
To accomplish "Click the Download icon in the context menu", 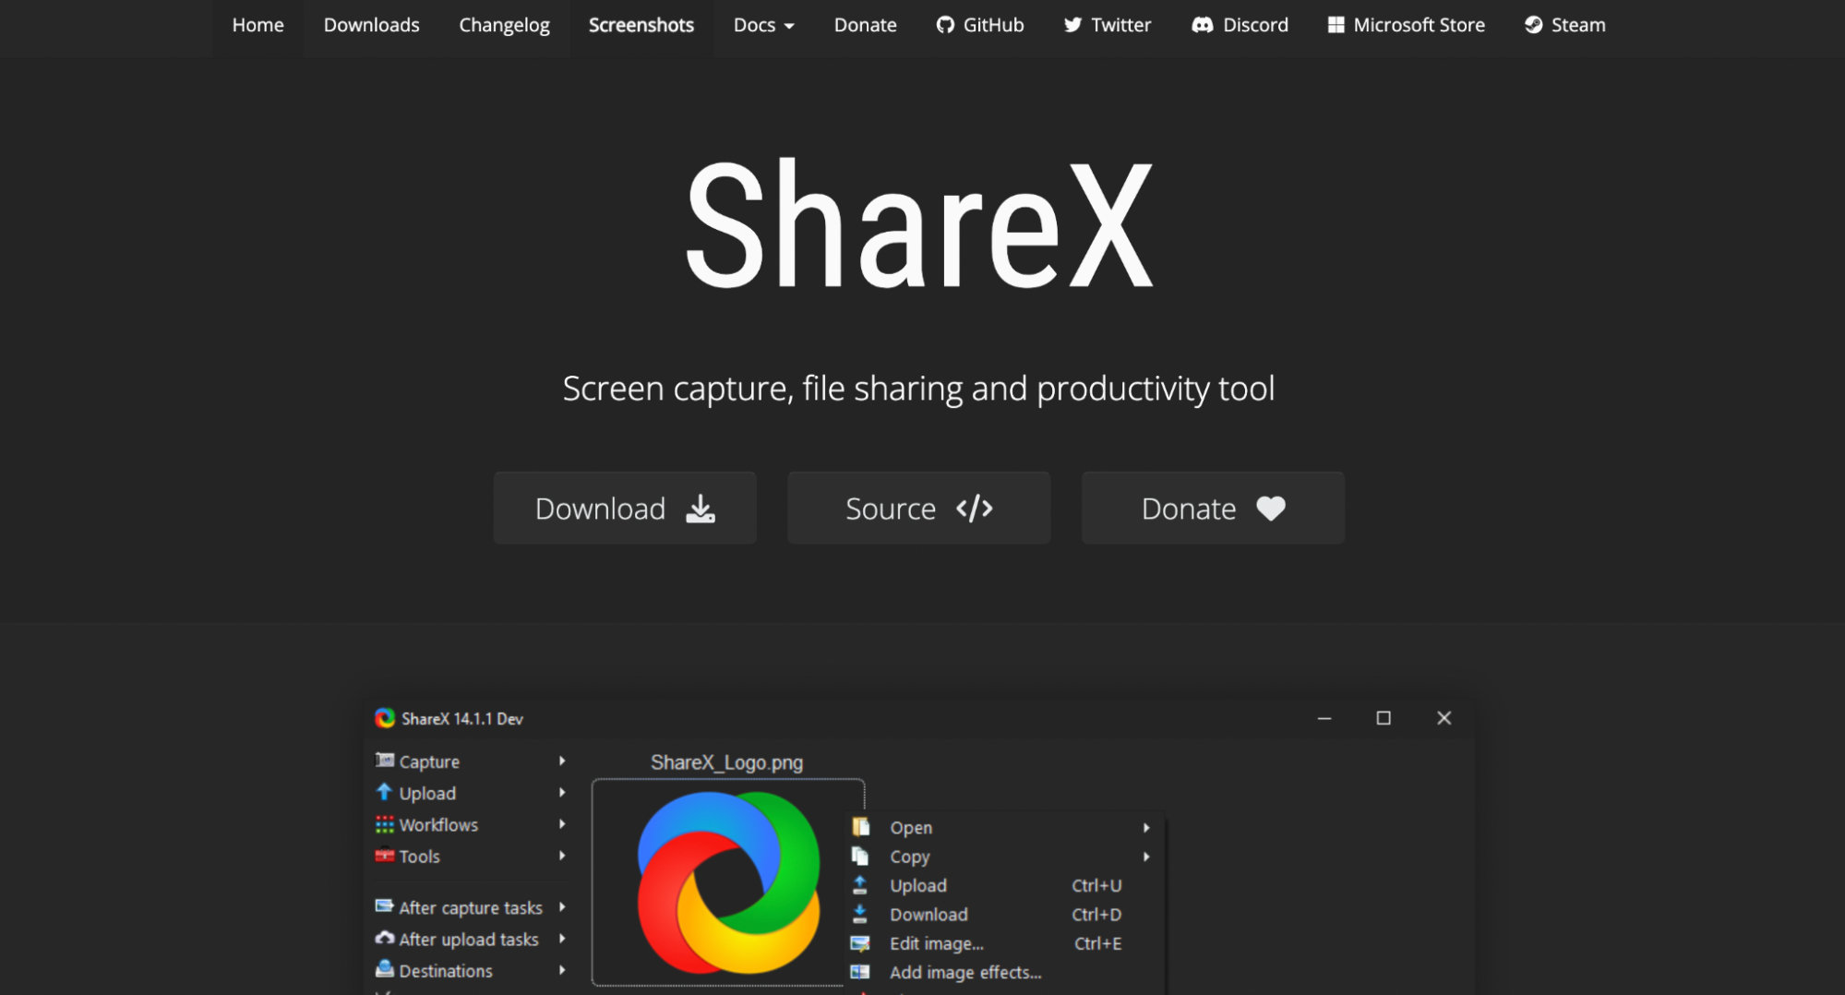I will [x=860, y=914].
